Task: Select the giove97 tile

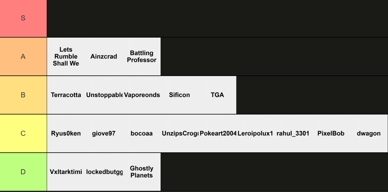Action: tap(104, 133)
